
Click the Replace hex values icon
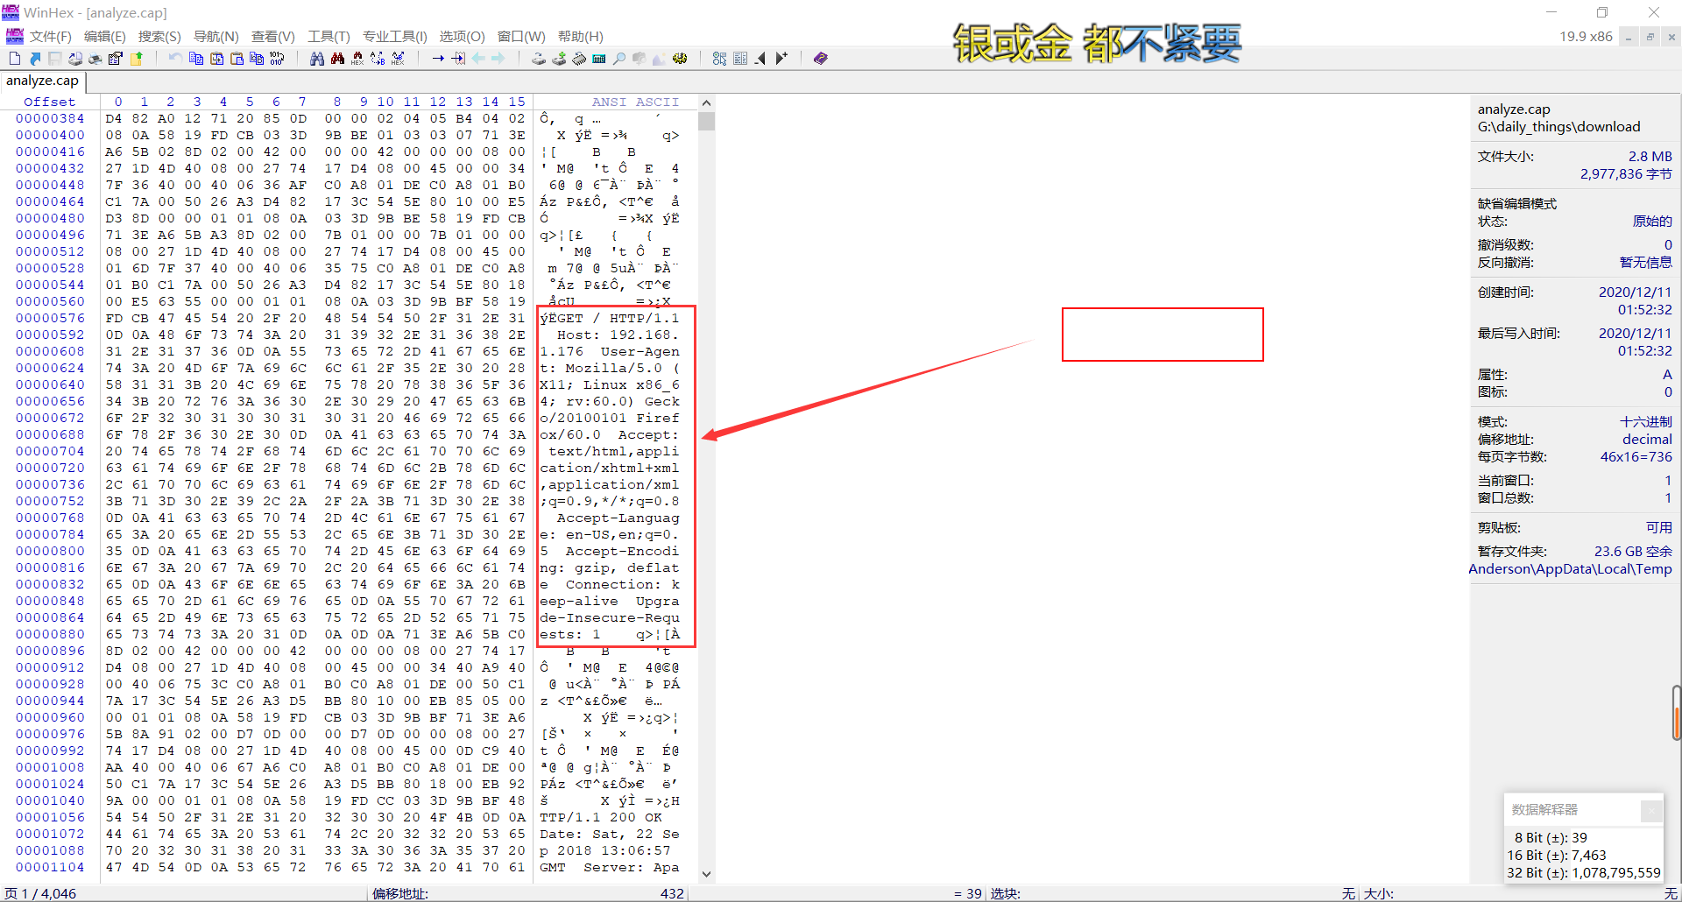coord(398,59)
